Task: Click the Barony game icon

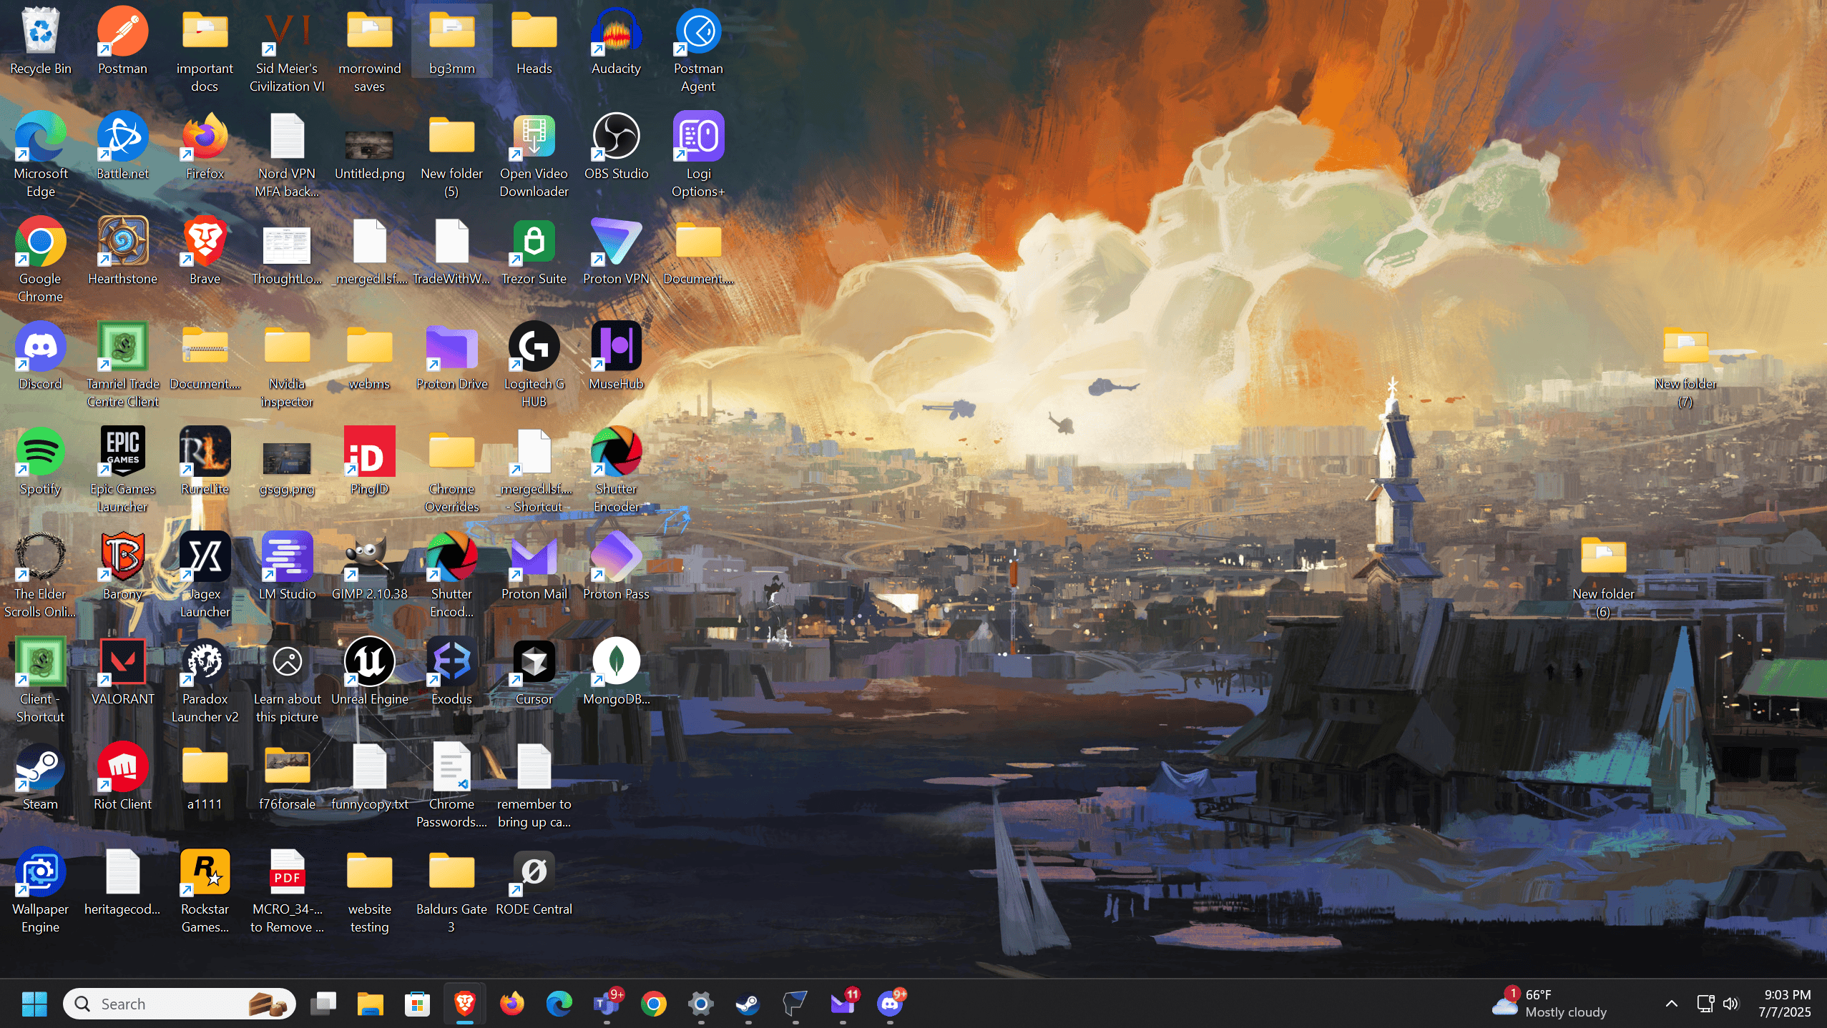Action: (x=122, y=567)
